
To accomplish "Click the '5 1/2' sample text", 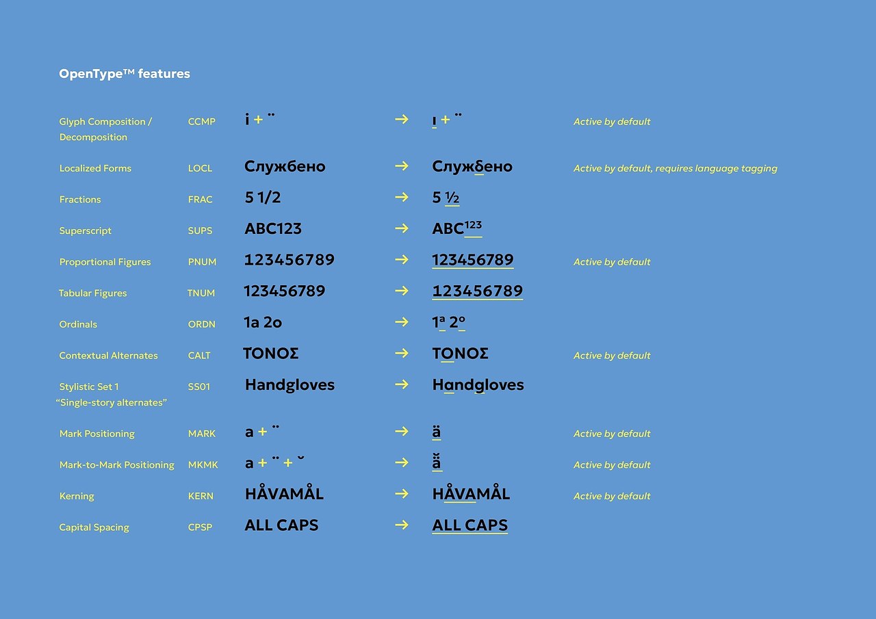I will click(263, 198).
